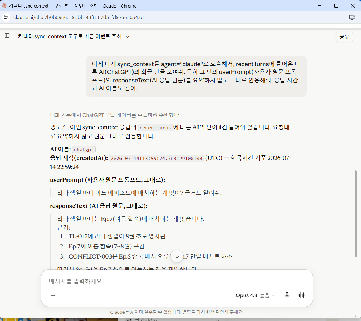Screen dimensions: 361x321
Task: Open the chat title dropdown chevron
Action: [x=127, y=37]
